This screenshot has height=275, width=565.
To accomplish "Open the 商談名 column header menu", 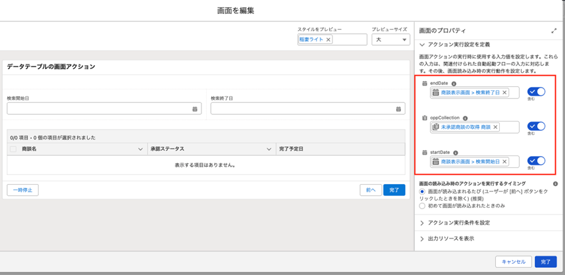I will 140,149.
